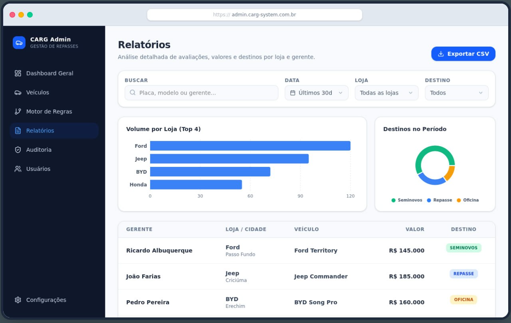Click the magnifier icon in search field

pyautogui.click(x=133, y=93)
